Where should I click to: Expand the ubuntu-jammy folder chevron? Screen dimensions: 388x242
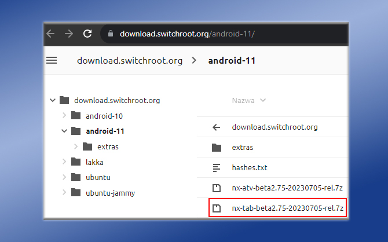click(64, 193)
